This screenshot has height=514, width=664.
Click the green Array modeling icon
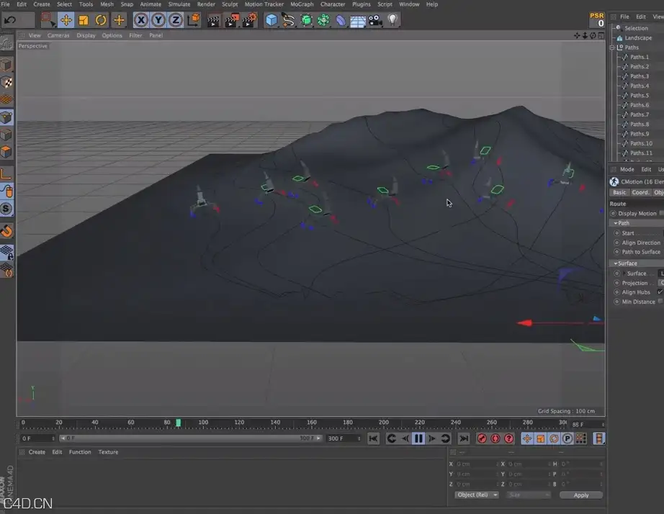click(x=324, y=20)
